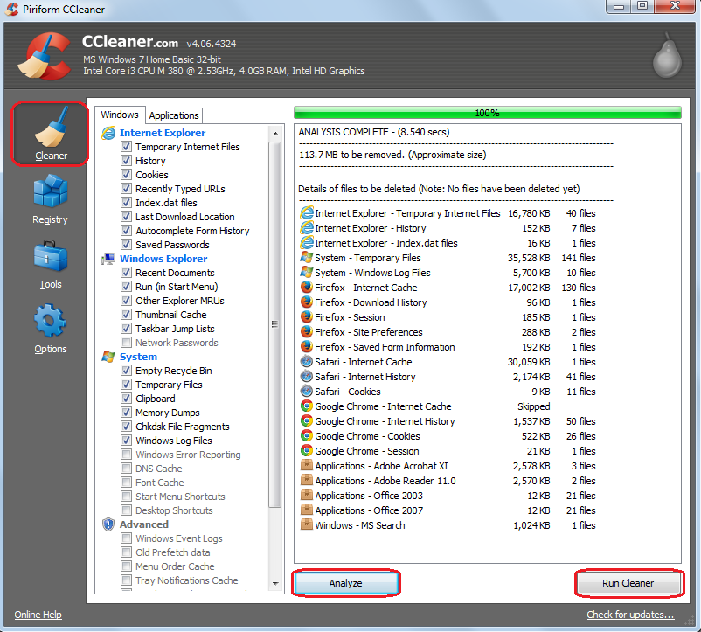
Task: Open the Options gear icon
Action: click(x=50, y=321)
